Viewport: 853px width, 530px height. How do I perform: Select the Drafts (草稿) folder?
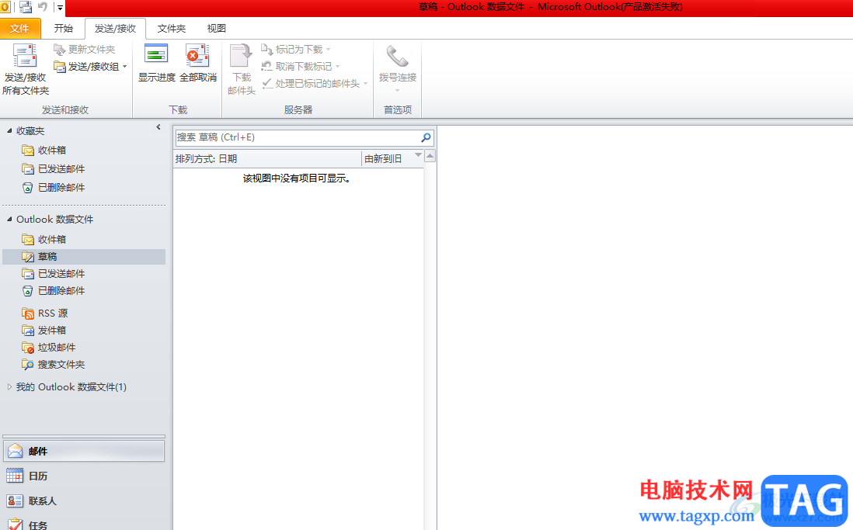(x=84, y=257)
